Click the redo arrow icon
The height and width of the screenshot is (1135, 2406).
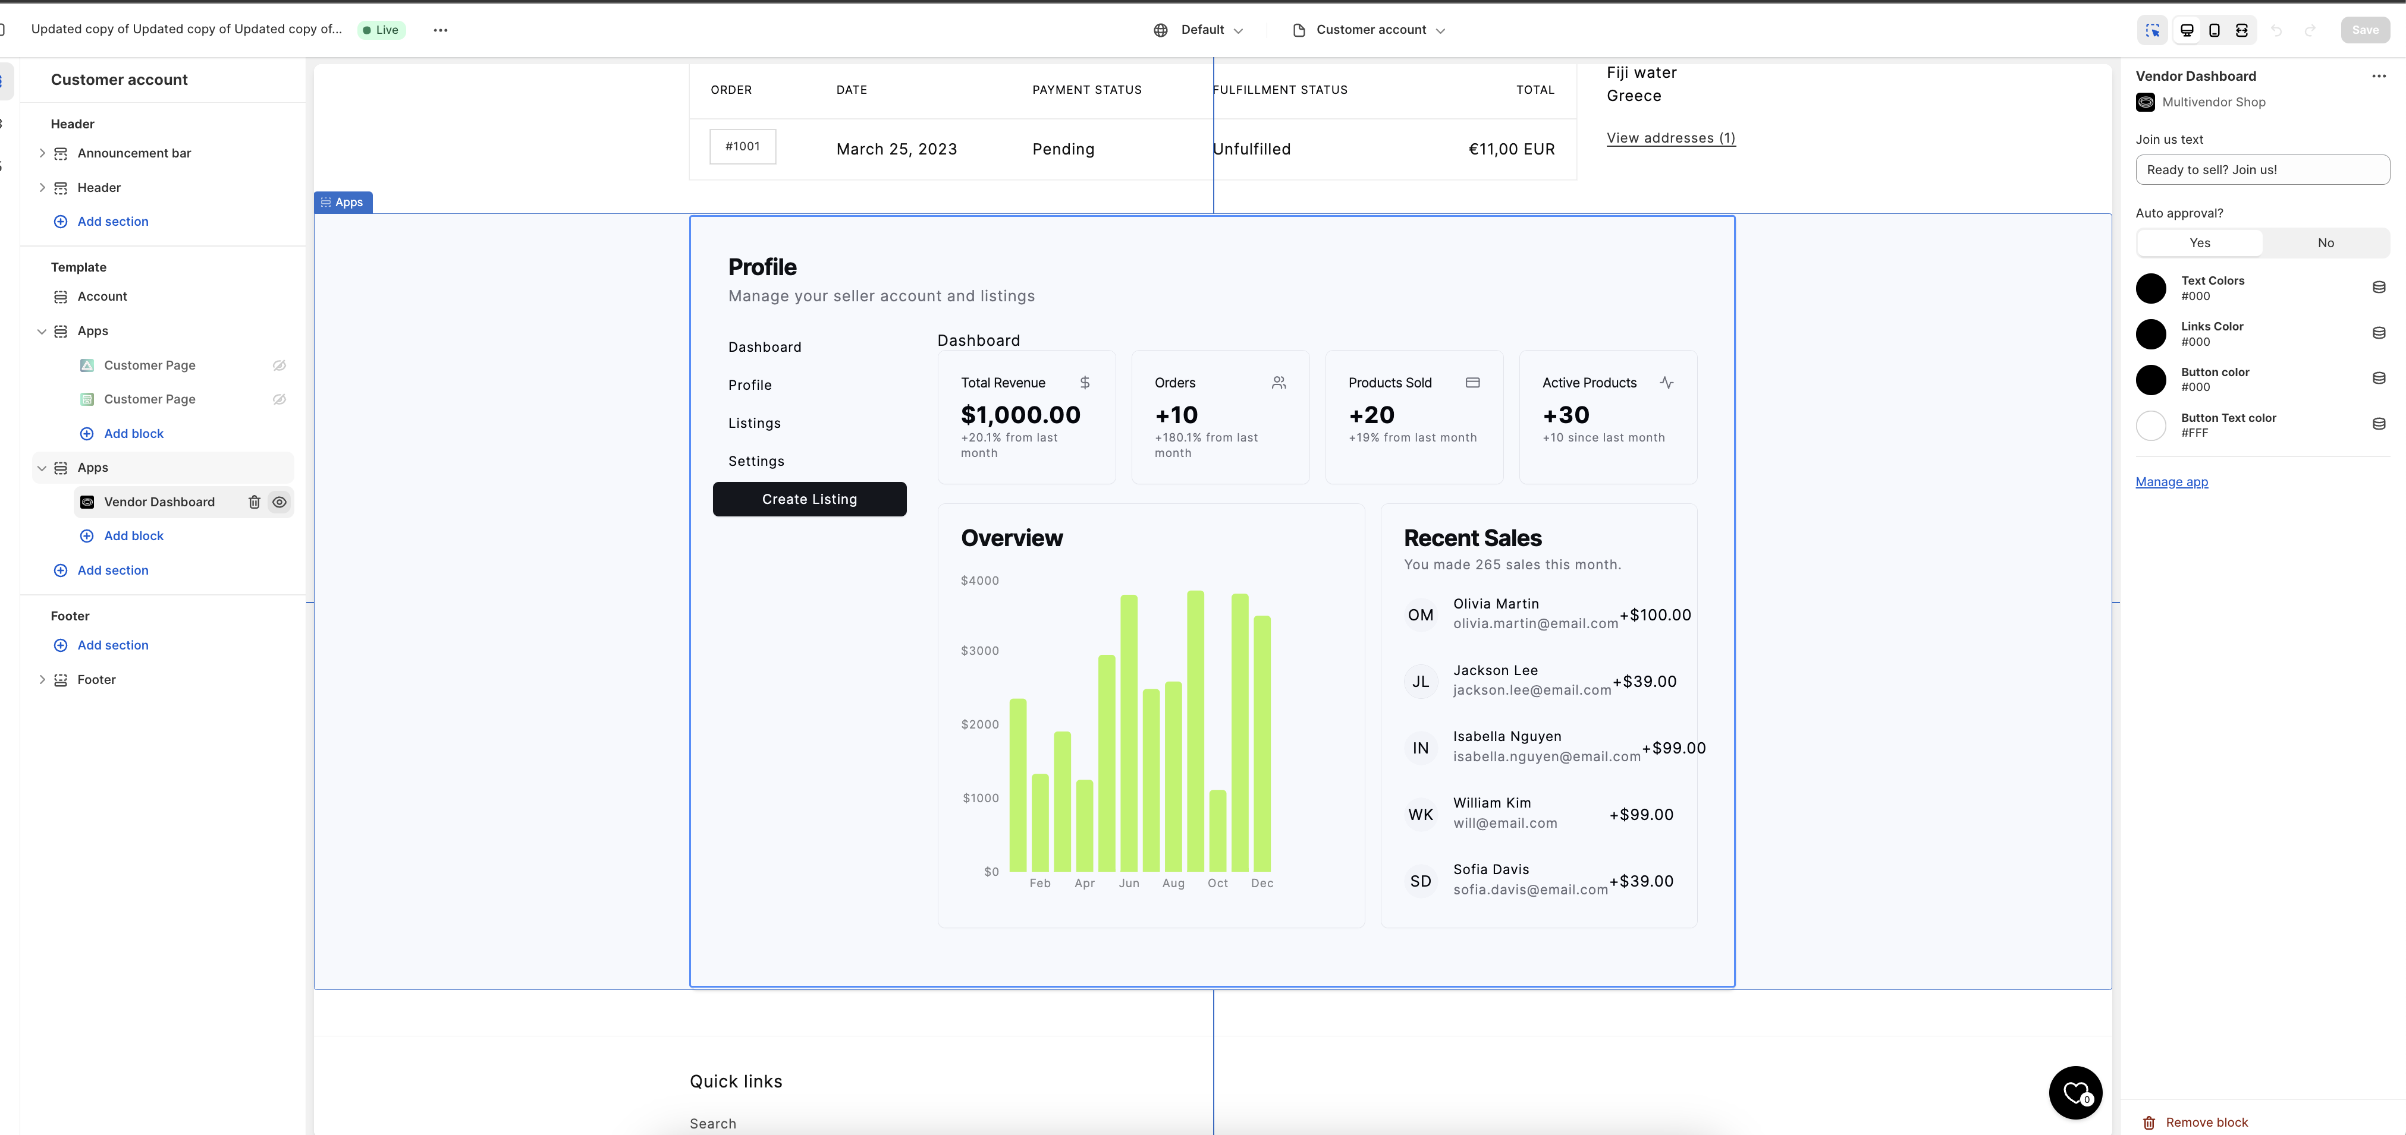coord(2309,31)
